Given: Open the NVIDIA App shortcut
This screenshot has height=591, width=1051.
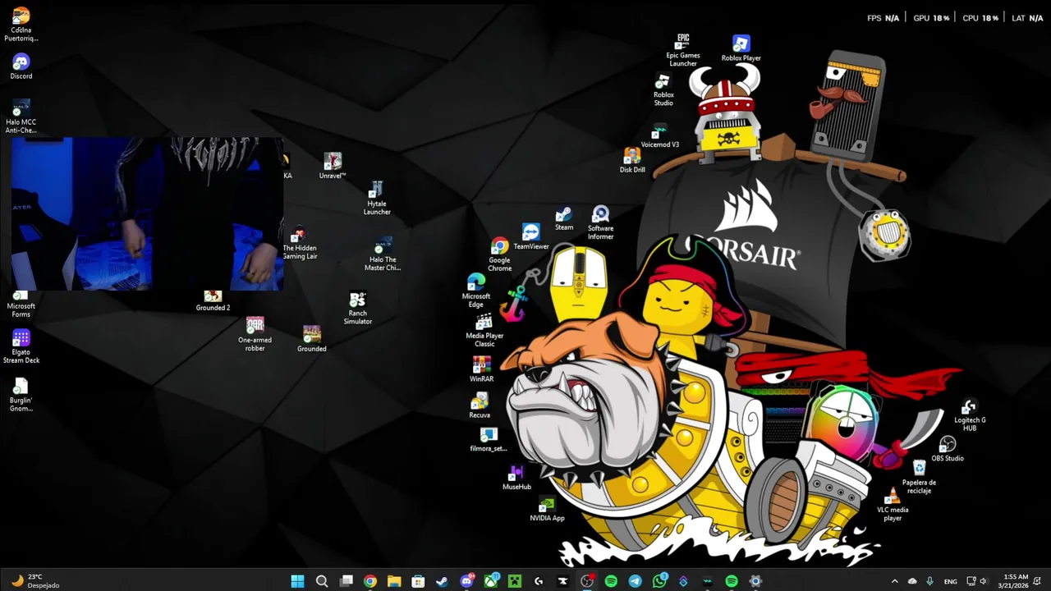Looking at the screenshot, I should click(547, 510).
